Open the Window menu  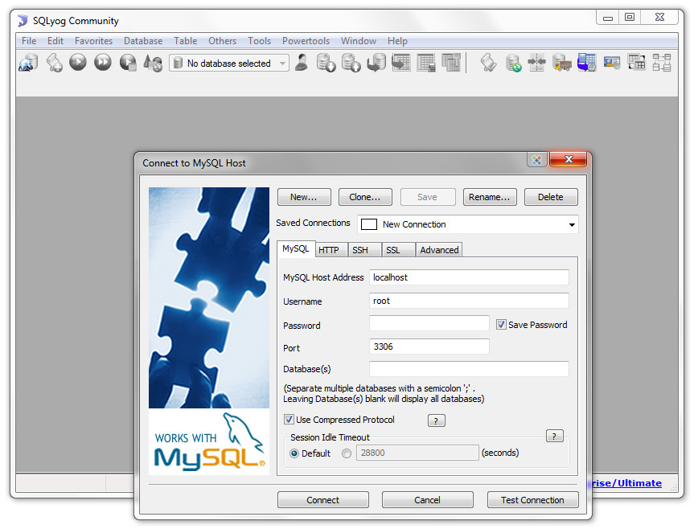pyautogui.click(x=359, y=41)
